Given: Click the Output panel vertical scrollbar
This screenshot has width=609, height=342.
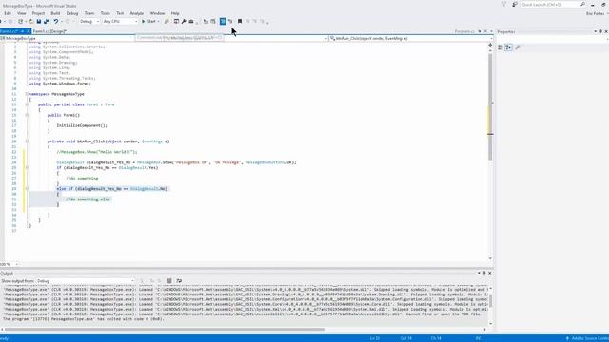Looking at the screenshot, I should pyautogui.click(x=491, y=301).
